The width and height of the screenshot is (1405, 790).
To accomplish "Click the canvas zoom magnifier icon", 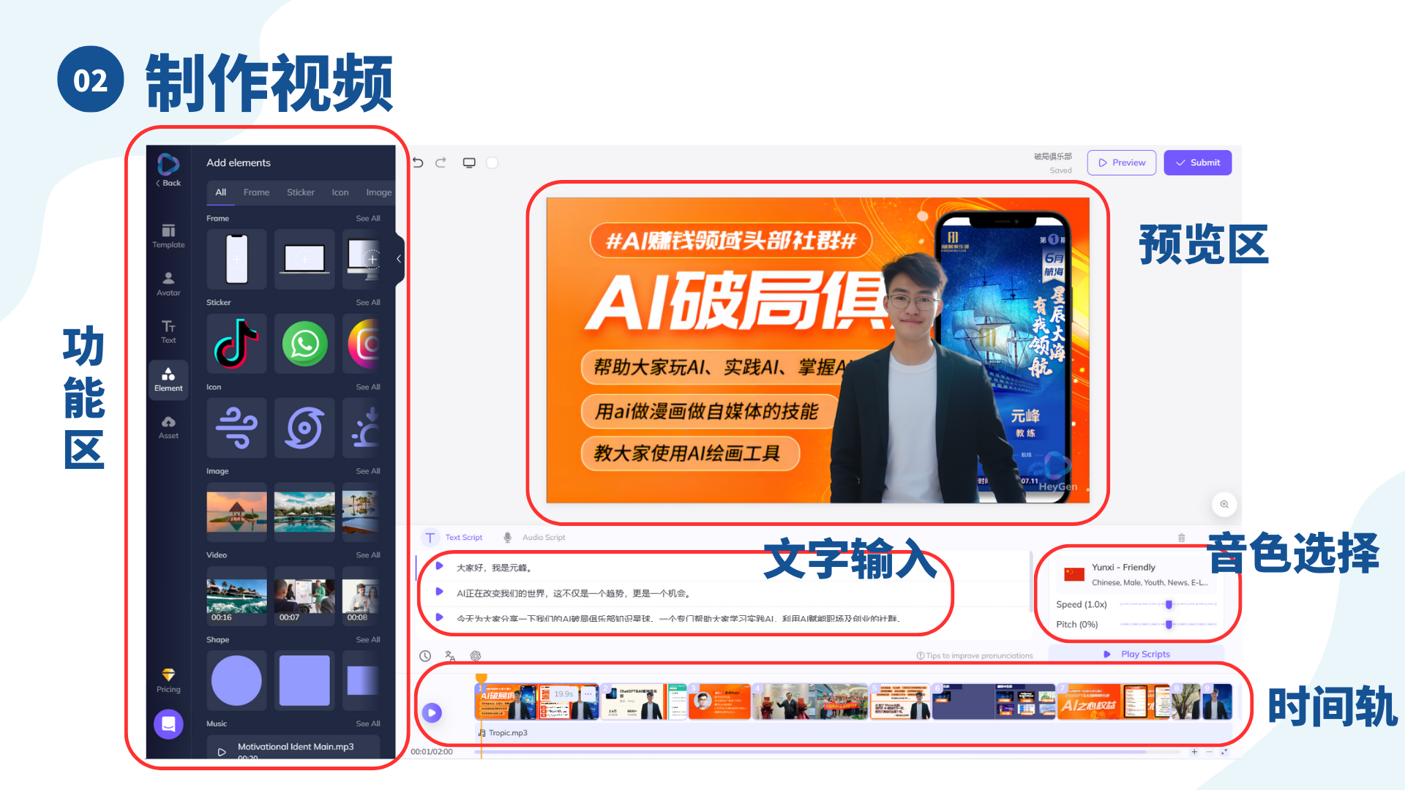I will tap(1224, 504).
